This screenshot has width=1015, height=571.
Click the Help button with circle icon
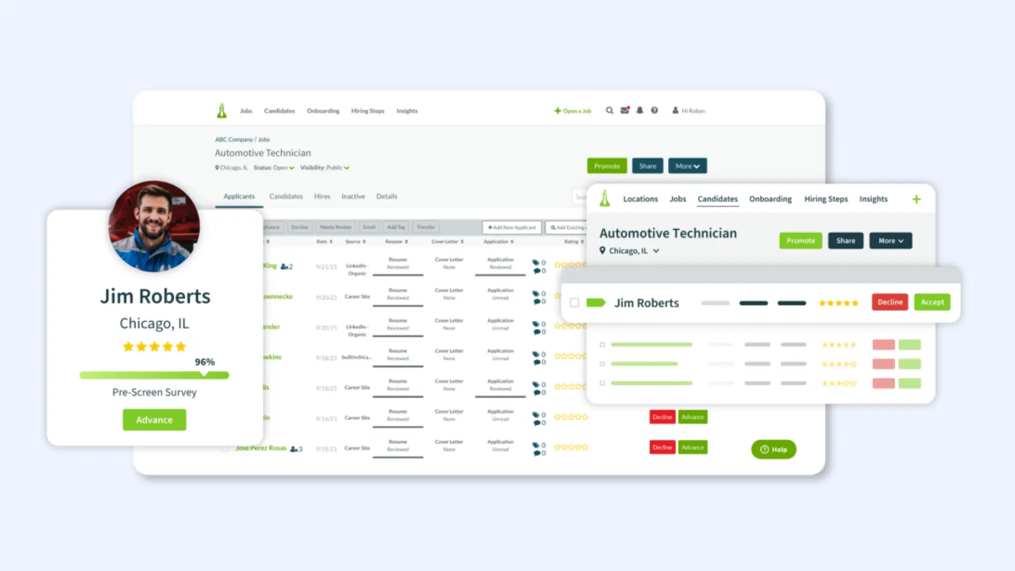[773, 449]
